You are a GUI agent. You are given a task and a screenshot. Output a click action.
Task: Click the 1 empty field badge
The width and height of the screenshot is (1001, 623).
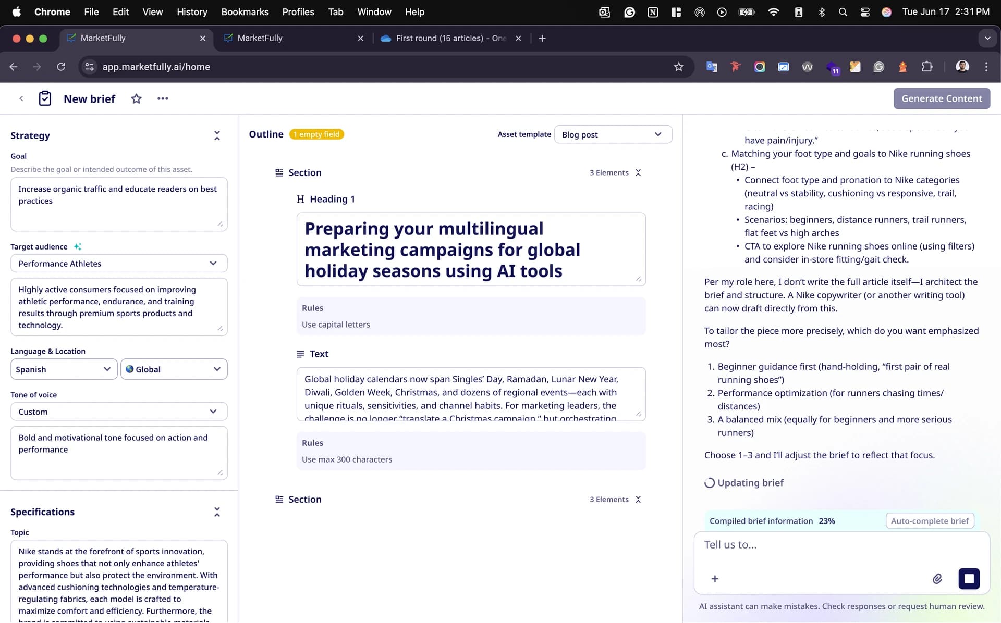316,134
